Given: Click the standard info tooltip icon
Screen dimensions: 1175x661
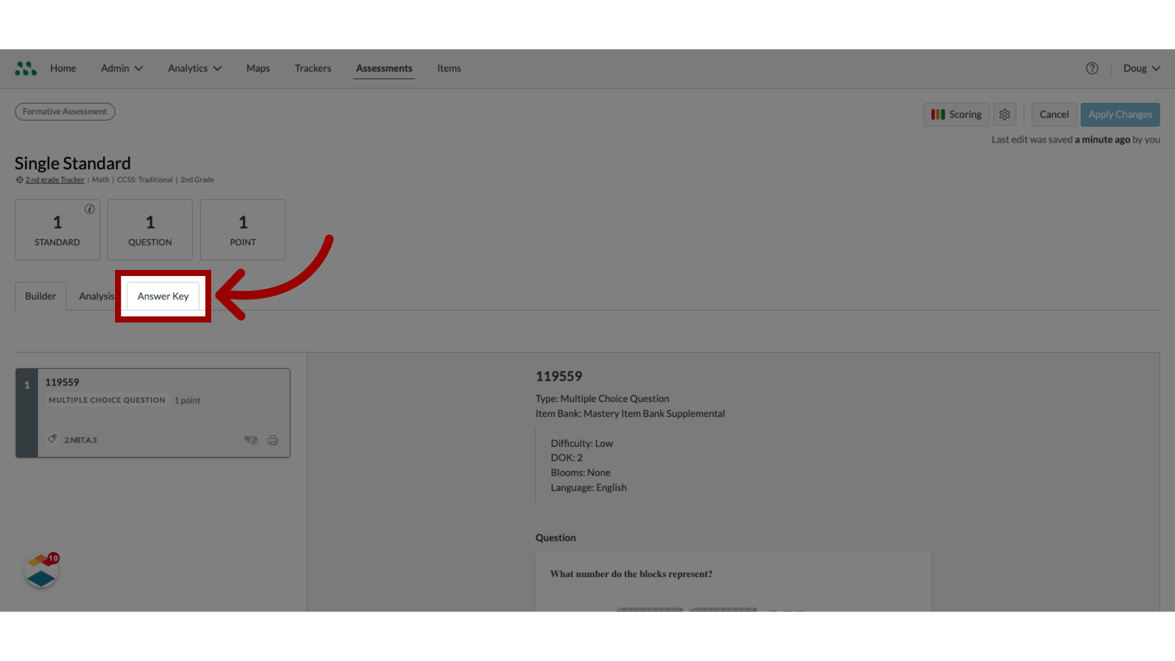Looking at the screenshot, I should tap(89, 209).
